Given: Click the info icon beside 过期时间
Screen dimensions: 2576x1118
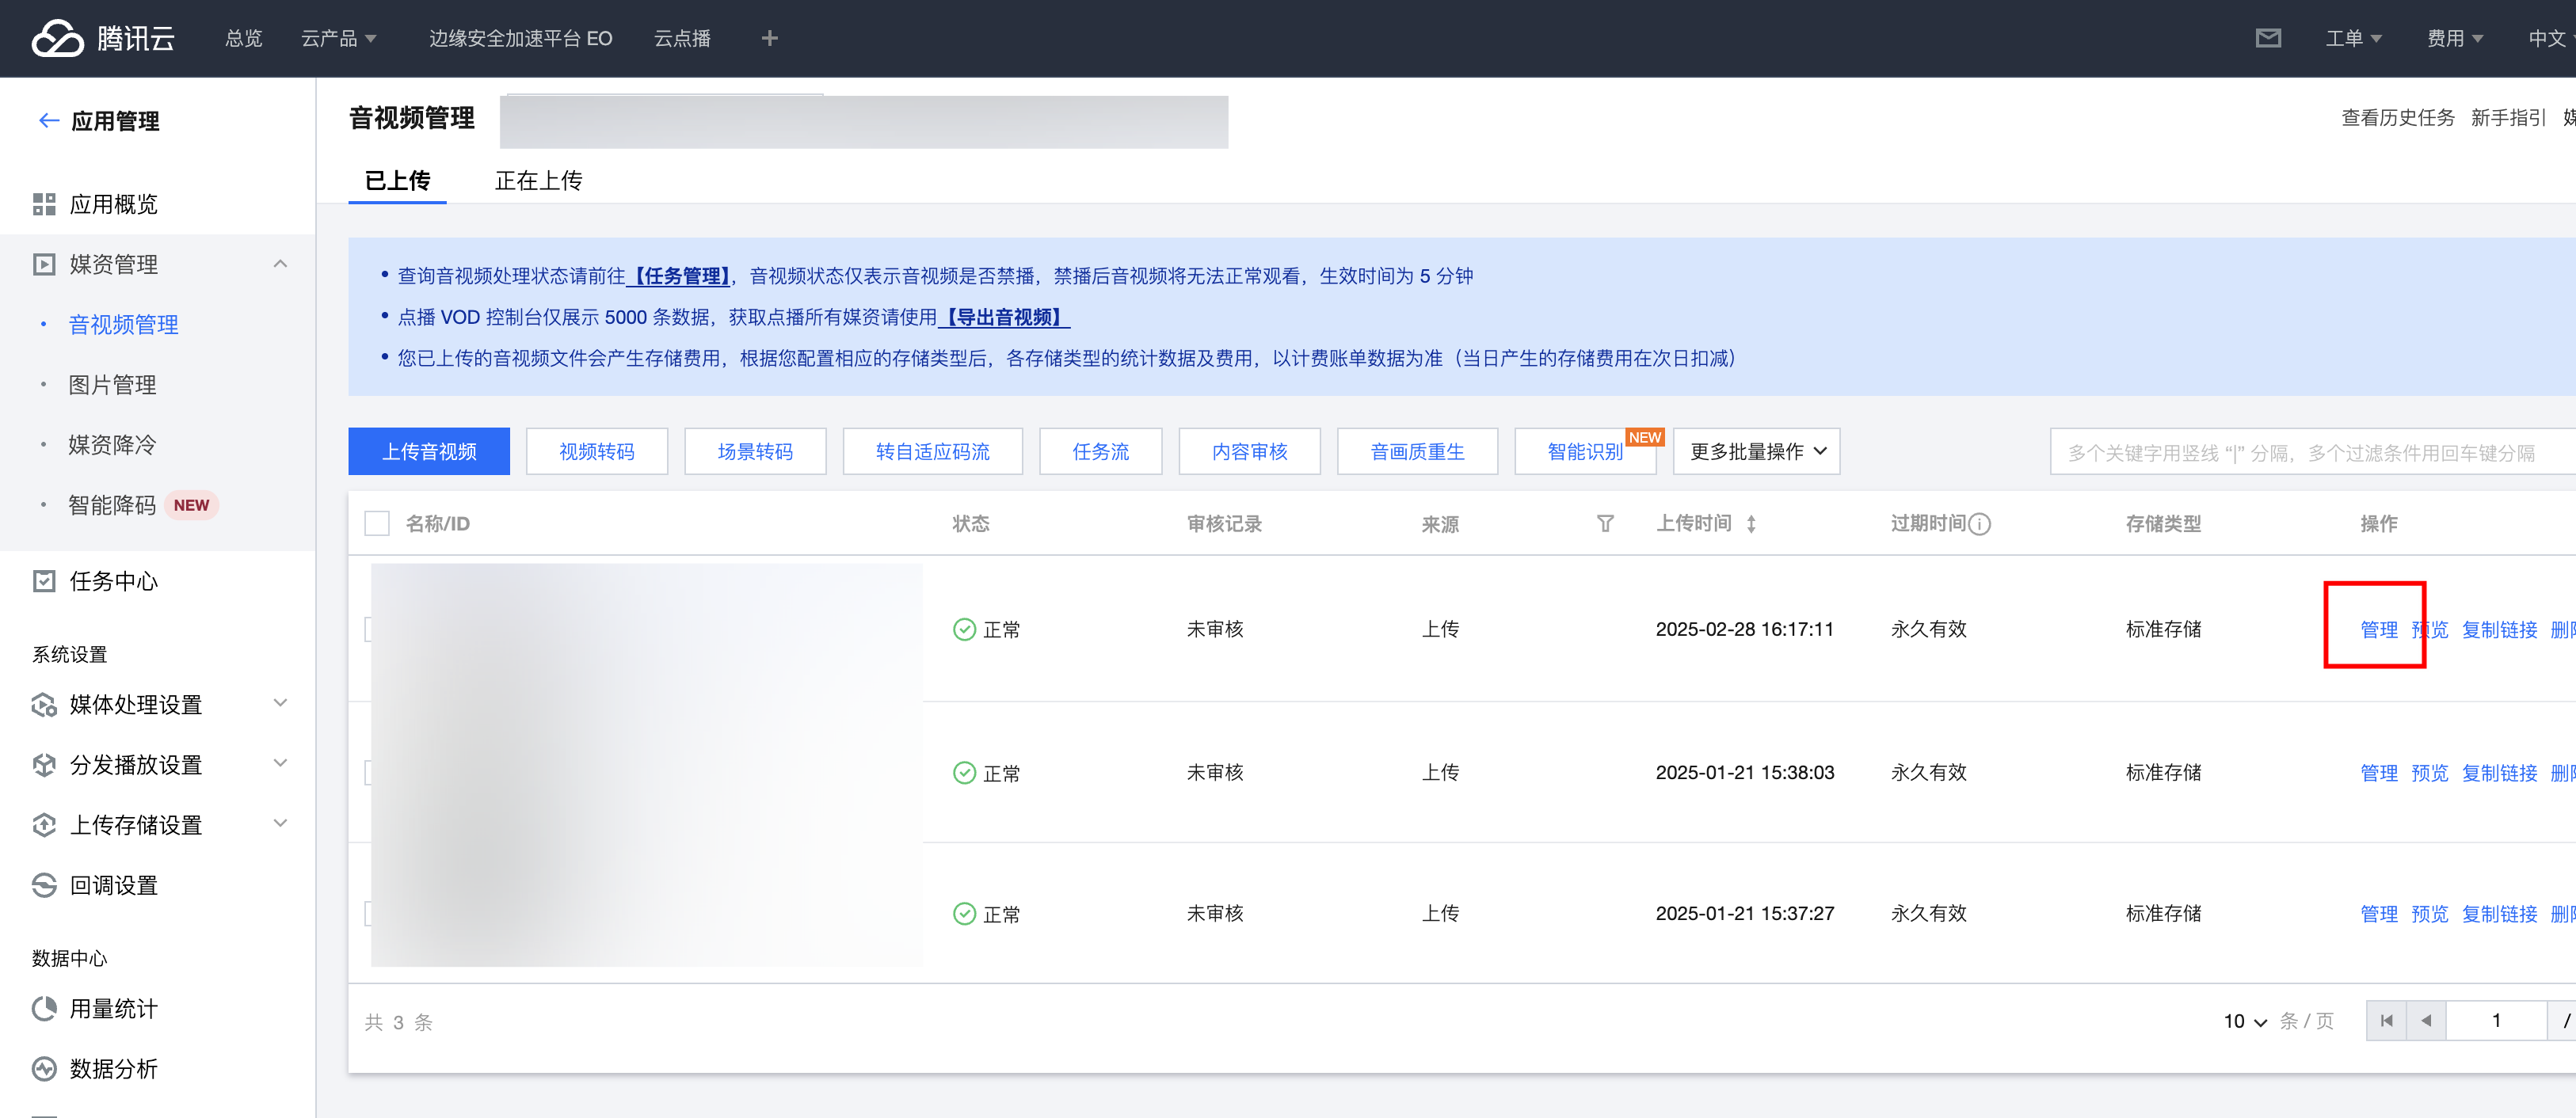Looking at the screenshot, I should pos(1979,523).
